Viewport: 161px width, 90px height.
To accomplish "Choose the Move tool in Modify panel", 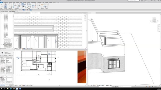I will pyautogui.click(x=23, y=7).
